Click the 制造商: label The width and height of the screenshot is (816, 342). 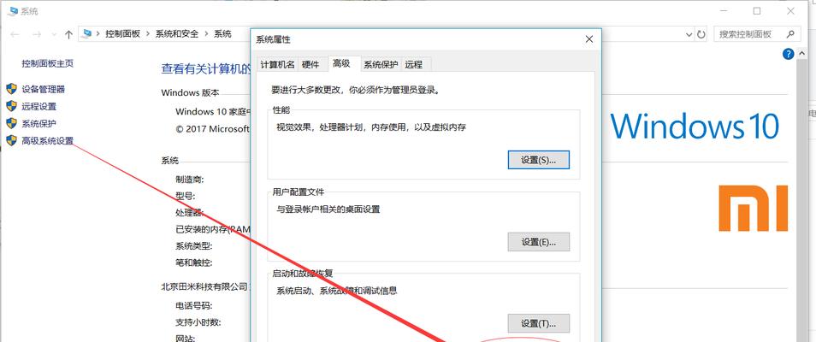tap(189, 180)
